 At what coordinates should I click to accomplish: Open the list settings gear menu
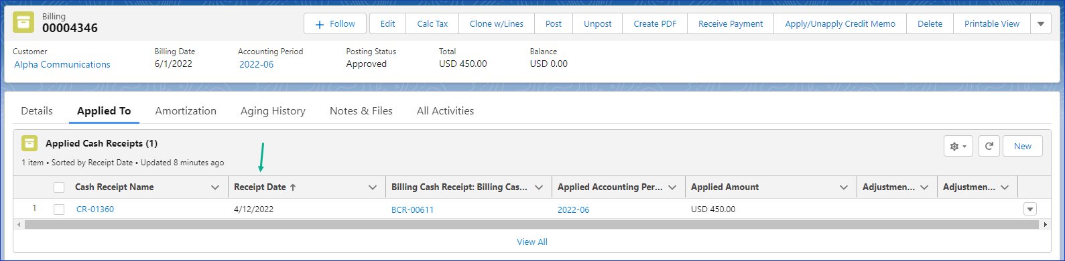(x=958, y=146)
